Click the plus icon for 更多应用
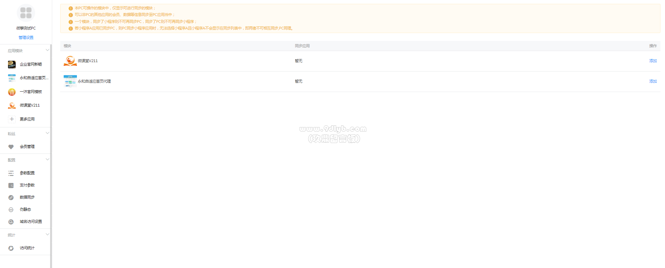The image size is (665, 268). tap(12, 119)
